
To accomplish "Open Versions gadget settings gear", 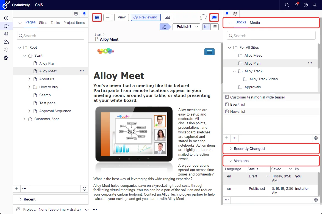I will pos(316,200).
